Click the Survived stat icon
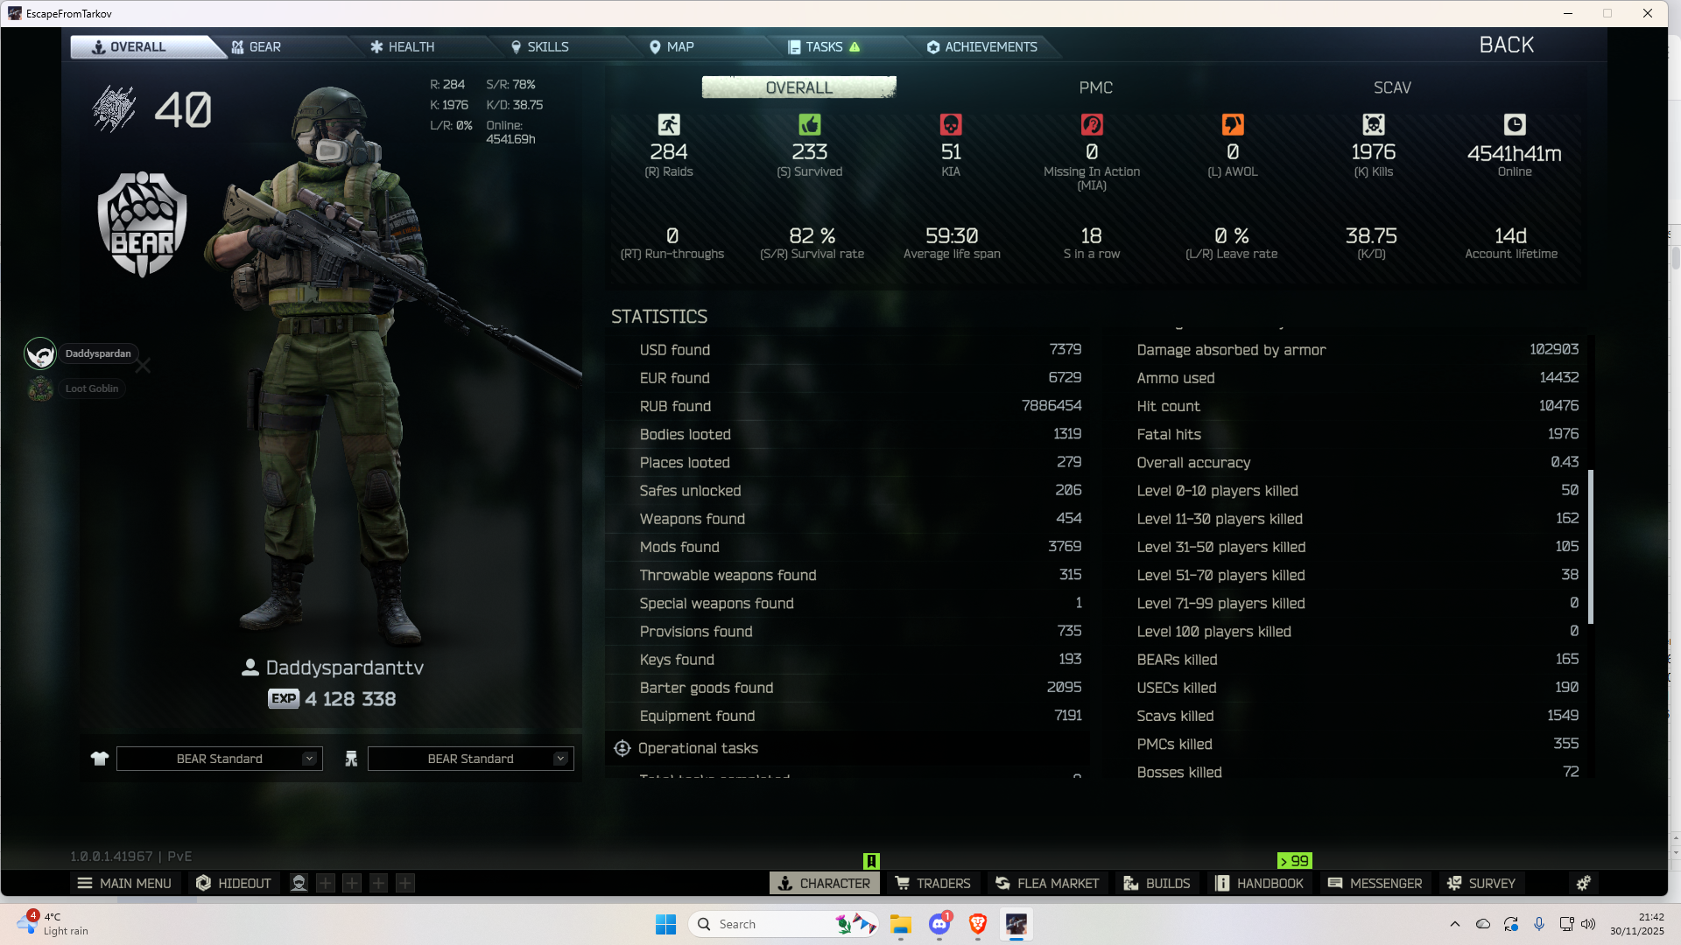1681x945 pixels. tap(810, 124)
